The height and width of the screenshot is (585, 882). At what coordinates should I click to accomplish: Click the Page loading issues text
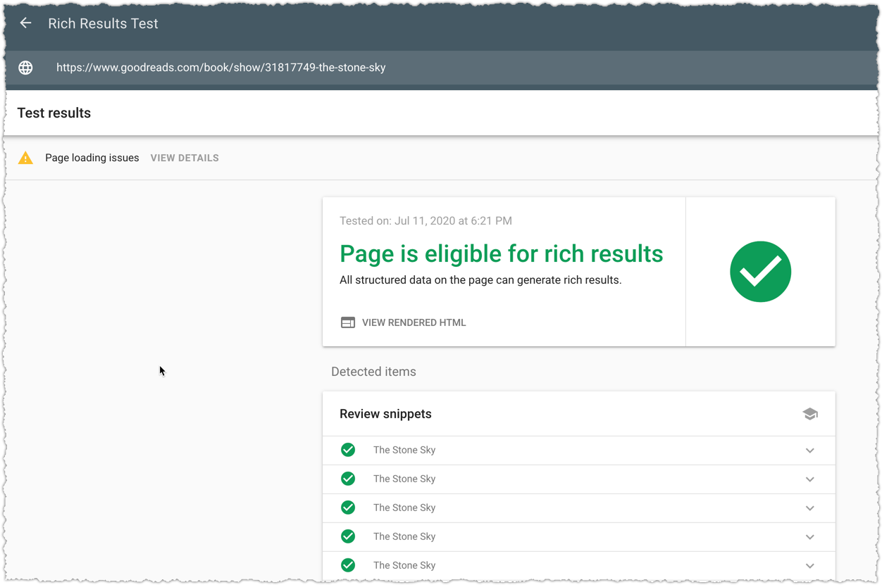[92, 158]
